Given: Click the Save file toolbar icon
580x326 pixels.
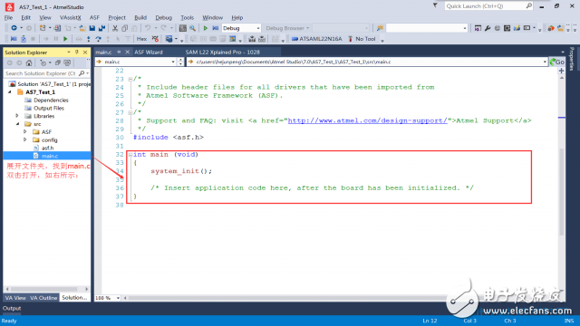Looking at the screenshot, I should point(92,28).
